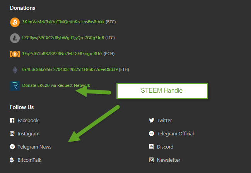Image resolution: width=251 pixels, height=173 pixels.
Task: Click the gray Litecoin LTC icon
Action: click(14, 38)
